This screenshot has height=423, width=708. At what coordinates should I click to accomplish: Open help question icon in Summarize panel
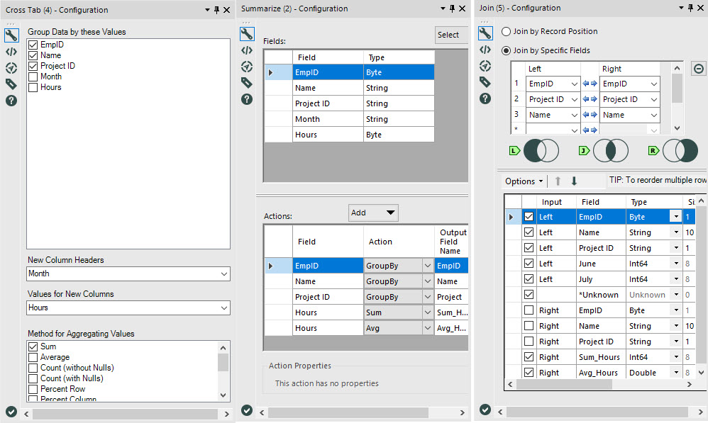[x=247, y=99]
